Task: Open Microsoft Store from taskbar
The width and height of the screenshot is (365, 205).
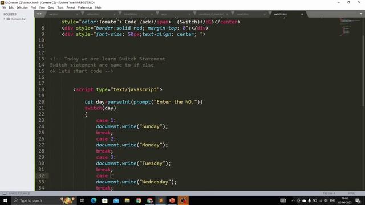Action: (105, 200)
